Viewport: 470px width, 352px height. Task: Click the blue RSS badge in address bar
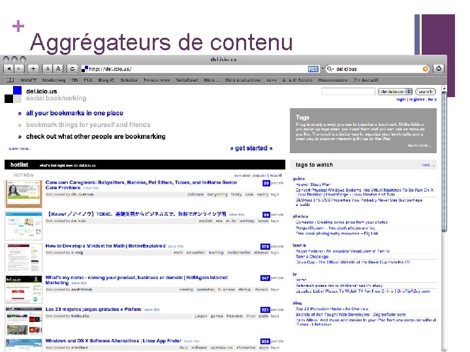point(313,69)
